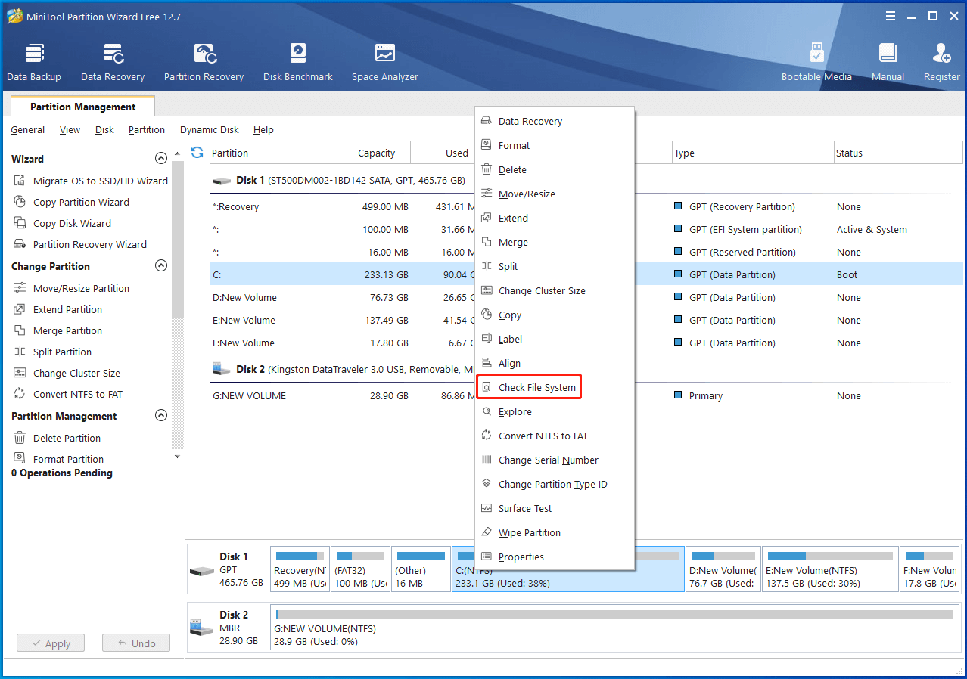967x679 pixels.
Task: Click the Apply button
Action: point(51,643)
